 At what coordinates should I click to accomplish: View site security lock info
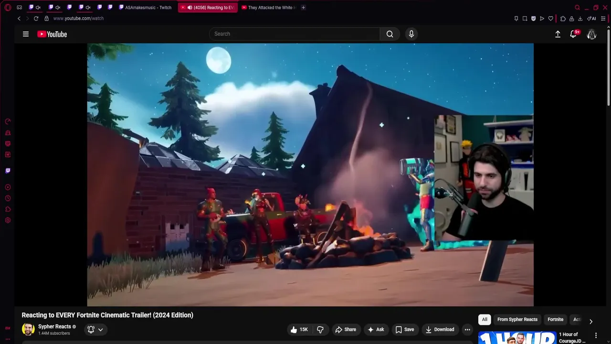[x=46, y=18]
